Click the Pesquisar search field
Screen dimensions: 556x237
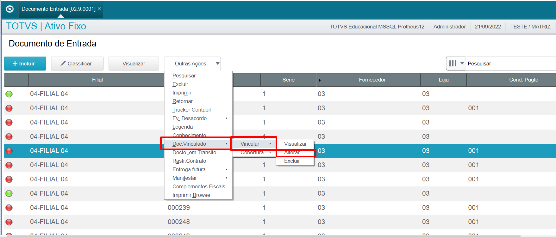point(511,64)
